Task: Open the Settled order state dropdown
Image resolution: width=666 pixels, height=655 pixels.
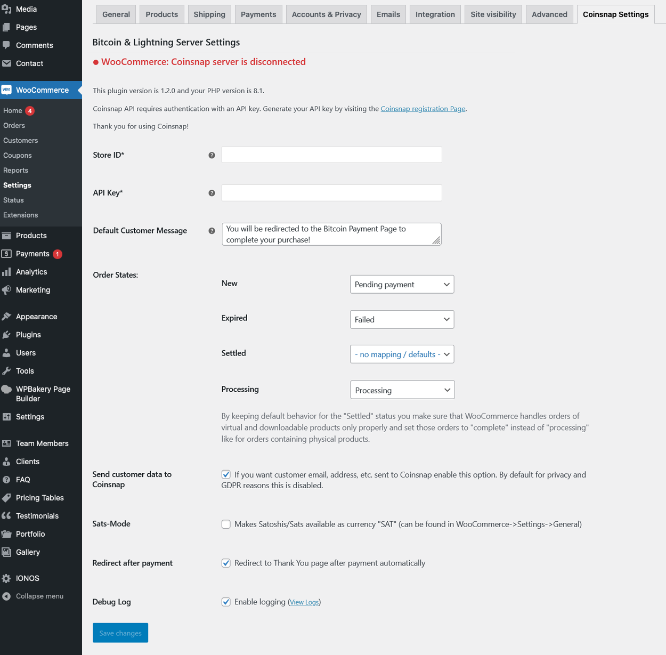Action: 402,354
